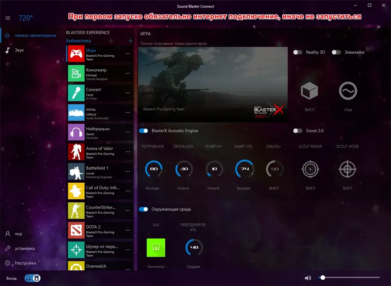Open more options for DOTA 2
Image resolution: width=391 pixels, height=286 pixels.
(128, 230)
